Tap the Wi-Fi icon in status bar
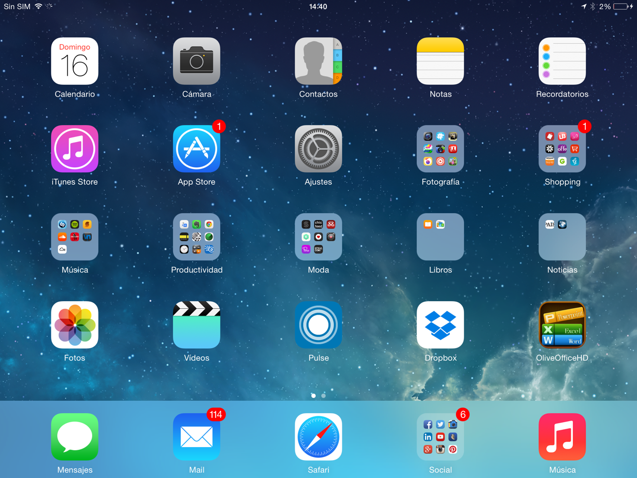The height and width of the screenshot is (478, 637). [x=38, y=6]
